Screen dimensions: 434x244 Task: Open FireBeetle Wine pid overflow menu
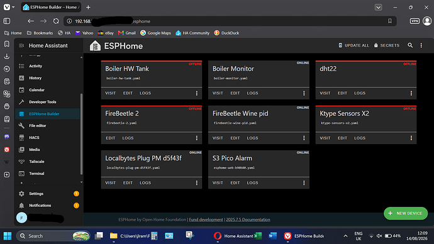[304, 138]
